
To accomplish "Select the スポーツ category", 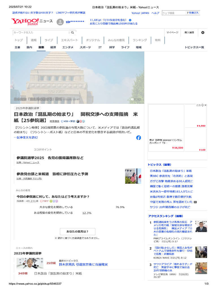I will (x=85, y=47).
